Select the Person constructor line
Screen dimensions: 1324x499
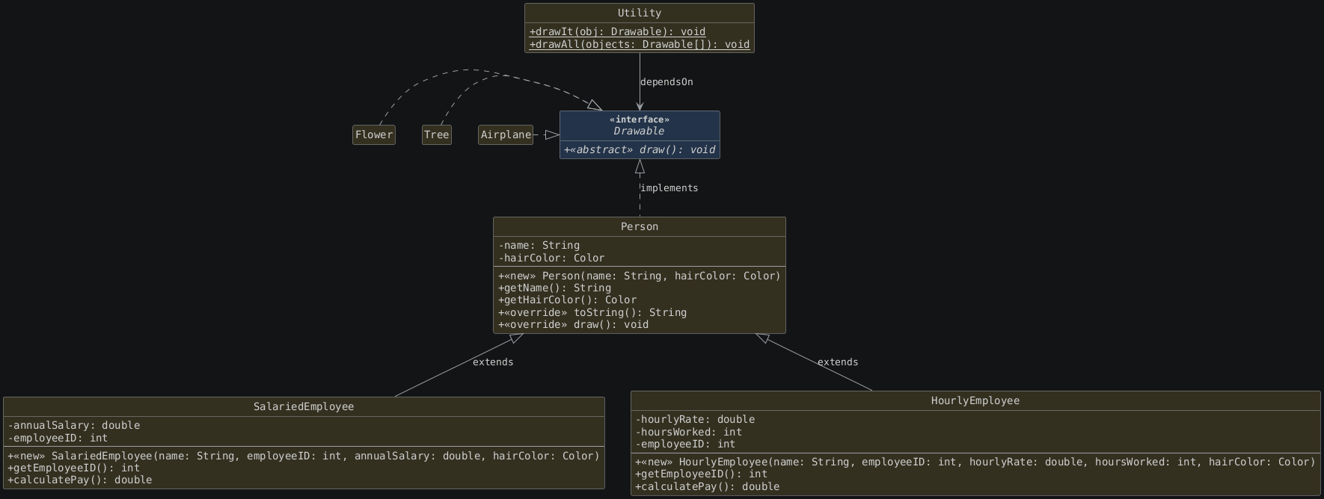(640, 276)
